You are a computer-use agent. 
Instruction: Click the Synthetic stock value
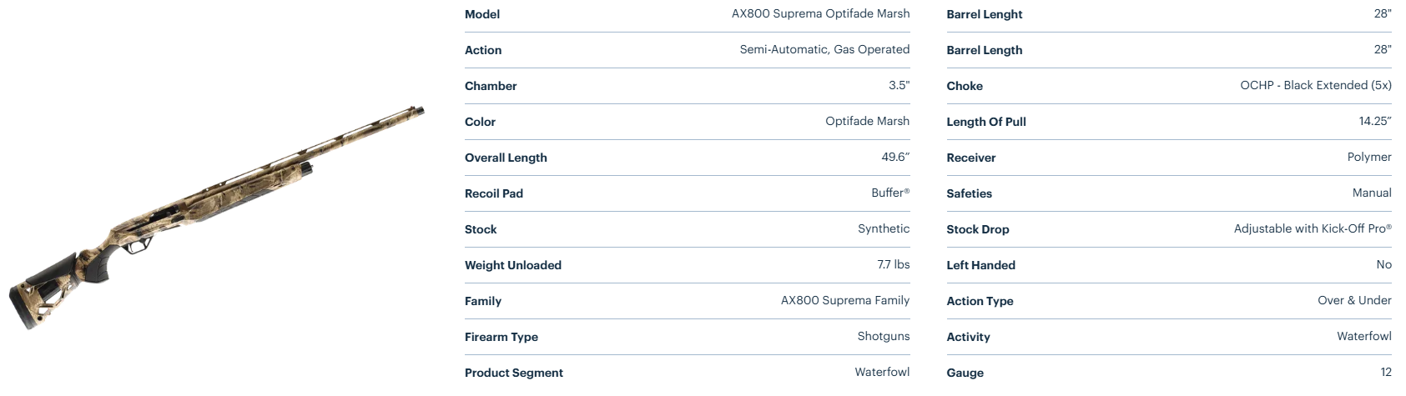coord(884,228)
